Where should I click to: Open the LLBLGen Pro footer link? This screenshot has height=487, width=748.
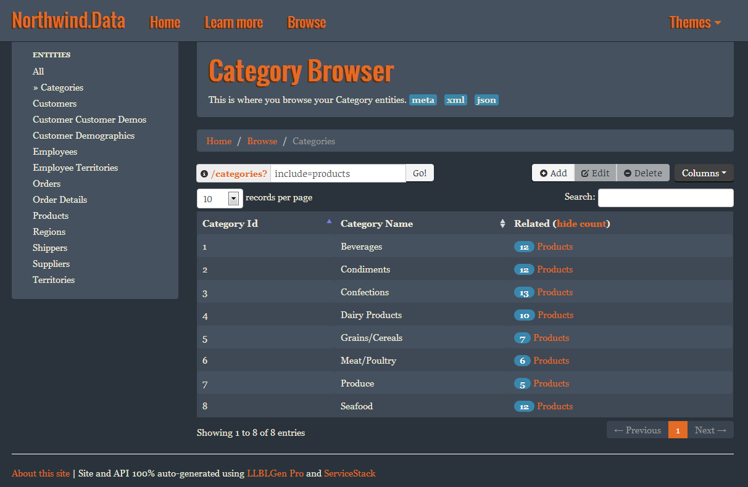(x=275, y=473)
